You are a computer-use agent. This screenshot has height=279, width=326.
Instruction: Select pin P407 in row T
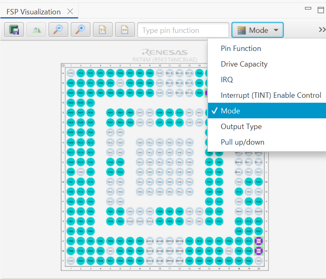click(x=179, y=221)
